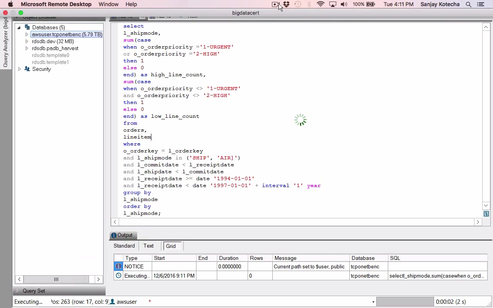
Task: Open Spotlight search in menu bar
Action: pyautogui.click(x=468, y=4)
